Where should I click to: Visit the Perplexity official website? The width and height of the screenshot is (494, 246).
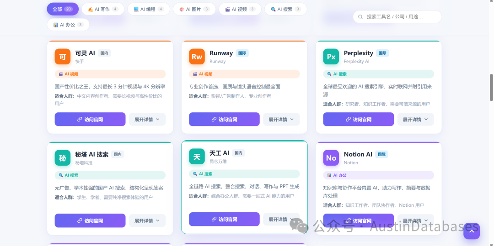[359, 120]
